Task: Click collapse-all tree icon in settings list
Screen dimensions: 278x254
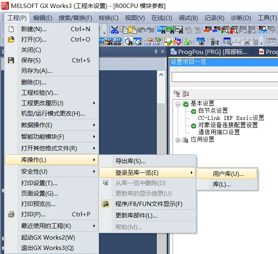Action: pos(186,94)
